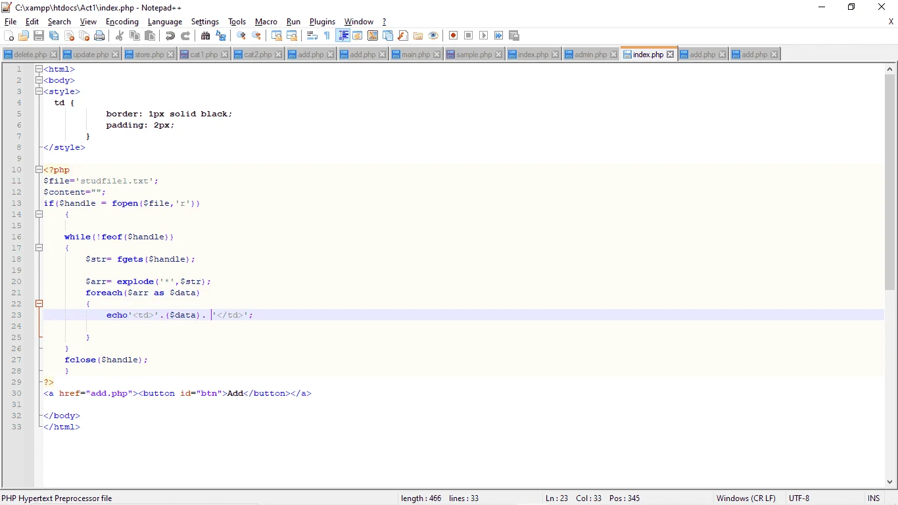The image size is (898, 505).
Task: Click the vertical scrollbar thumb
Action: (x=890, y=182)
